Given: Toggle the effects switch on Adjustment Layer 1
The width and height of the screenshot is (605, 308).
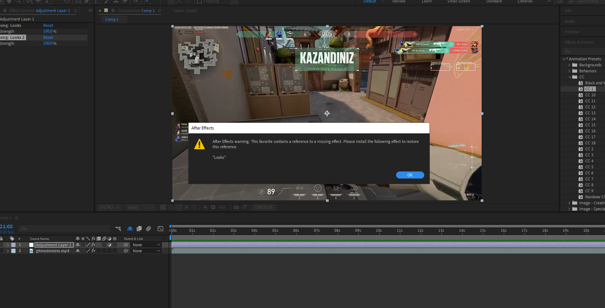Looking at the screenshot, I should click(x=93, y=245).
